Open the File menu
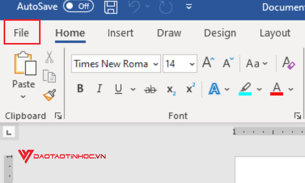 [x=21, y=33]
